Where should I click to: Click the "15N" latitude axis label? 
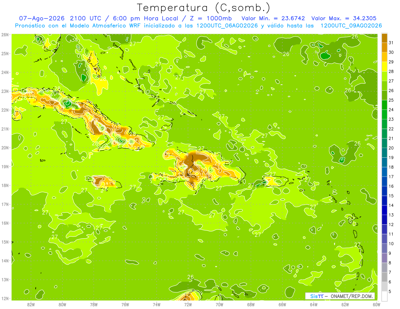[5, 242]
